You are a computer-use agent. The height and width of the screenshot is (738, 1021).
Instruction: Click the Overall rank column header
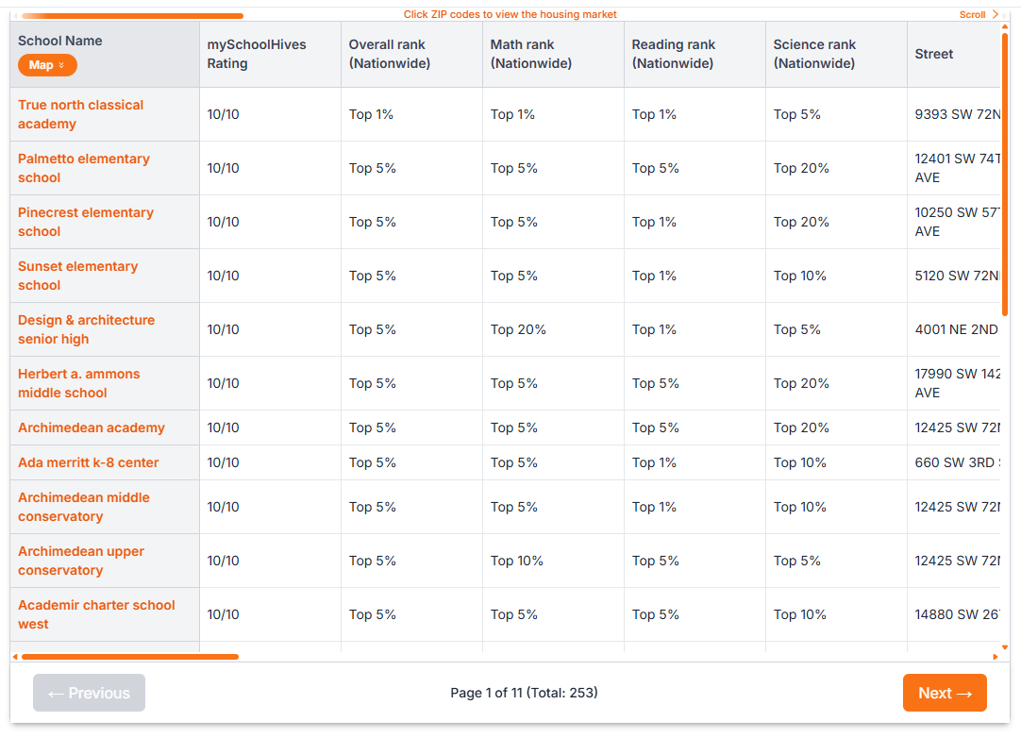[387, 54]
